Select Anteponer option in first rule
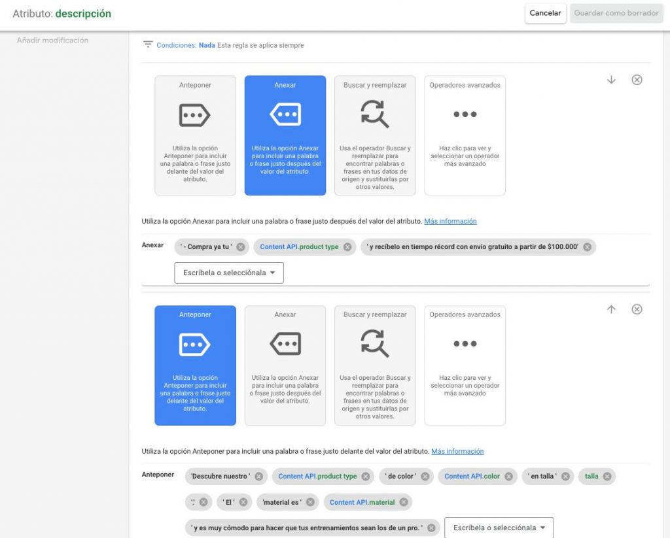670x538 pixels. tap(195, 135)
